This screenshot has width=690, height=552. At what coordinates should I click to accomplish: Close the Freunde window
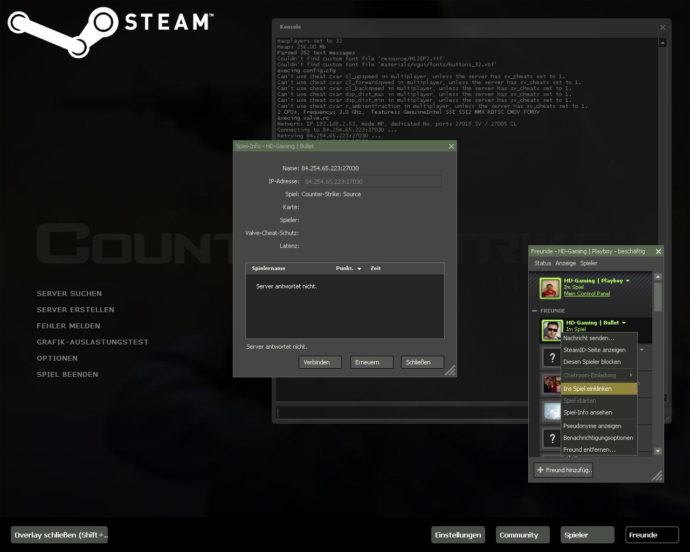pyautogui.click(x=658, y=251)
